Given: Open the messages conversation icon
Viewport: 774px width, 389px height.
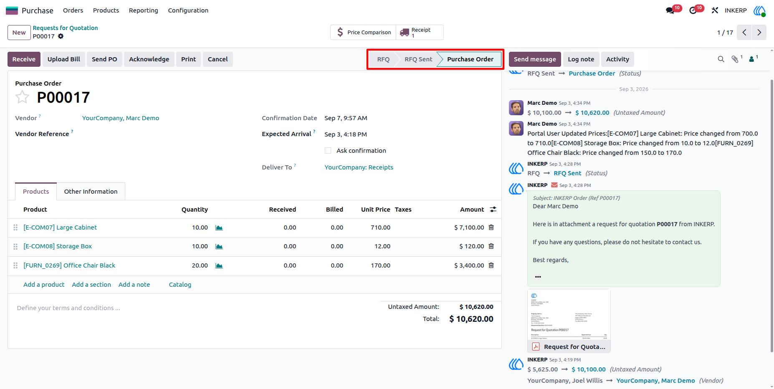Looking at the screenshot, I should pyautogui.click(x=670, y=10).
